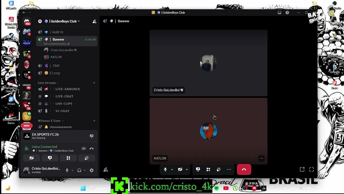Go back with the title bar arrow

pyautogui.click(x=24, y=12)
